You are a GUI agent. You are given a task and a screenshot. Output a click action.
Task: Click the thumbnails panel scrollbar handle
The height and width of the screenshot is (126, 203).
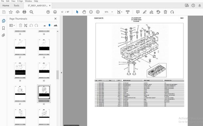click(x=58, y=75)
